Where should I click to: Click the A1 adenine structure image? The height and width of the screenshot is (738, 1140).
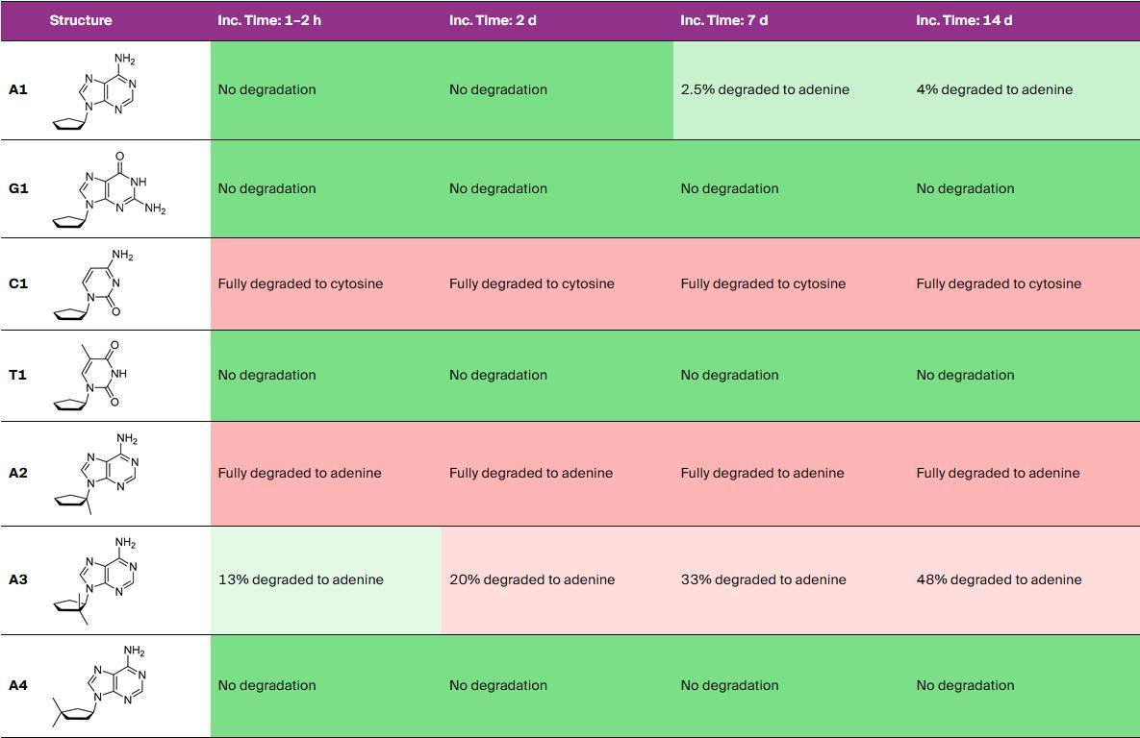[x=104, y=90]
